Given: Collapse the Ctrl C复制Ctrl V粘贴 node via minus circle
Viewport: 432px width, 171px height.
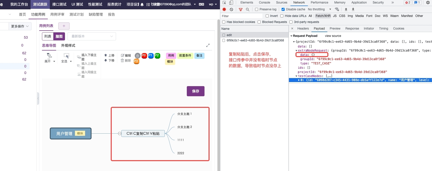Looking at the screenshot, I should pos(120,133).
